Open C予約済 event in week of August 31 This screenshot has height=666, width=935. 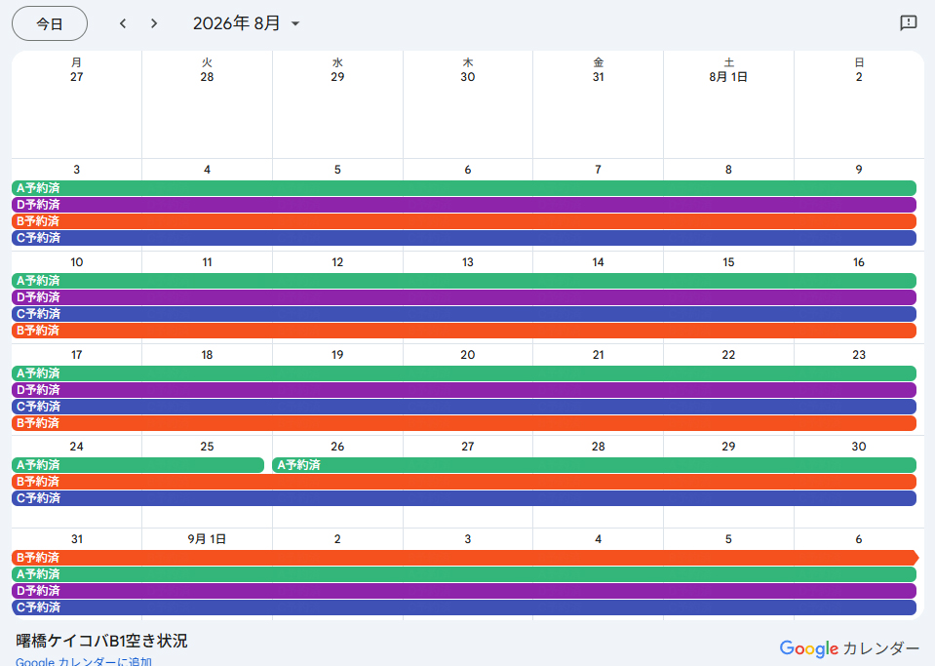click(464, 607)
